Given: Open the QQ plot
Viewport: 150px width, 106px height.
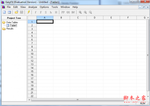Looking at the screenshot, I should pos(68,12).
